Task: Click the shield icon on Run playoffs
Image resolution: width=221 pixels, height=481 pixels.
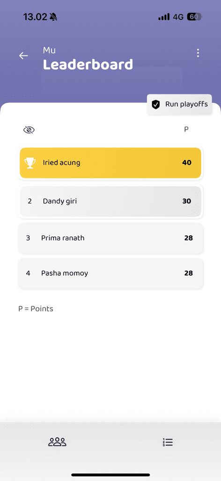Action: [x=156, y=105]
